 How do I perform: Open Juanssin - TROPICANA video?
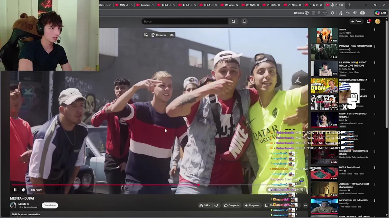click(324, 190)
